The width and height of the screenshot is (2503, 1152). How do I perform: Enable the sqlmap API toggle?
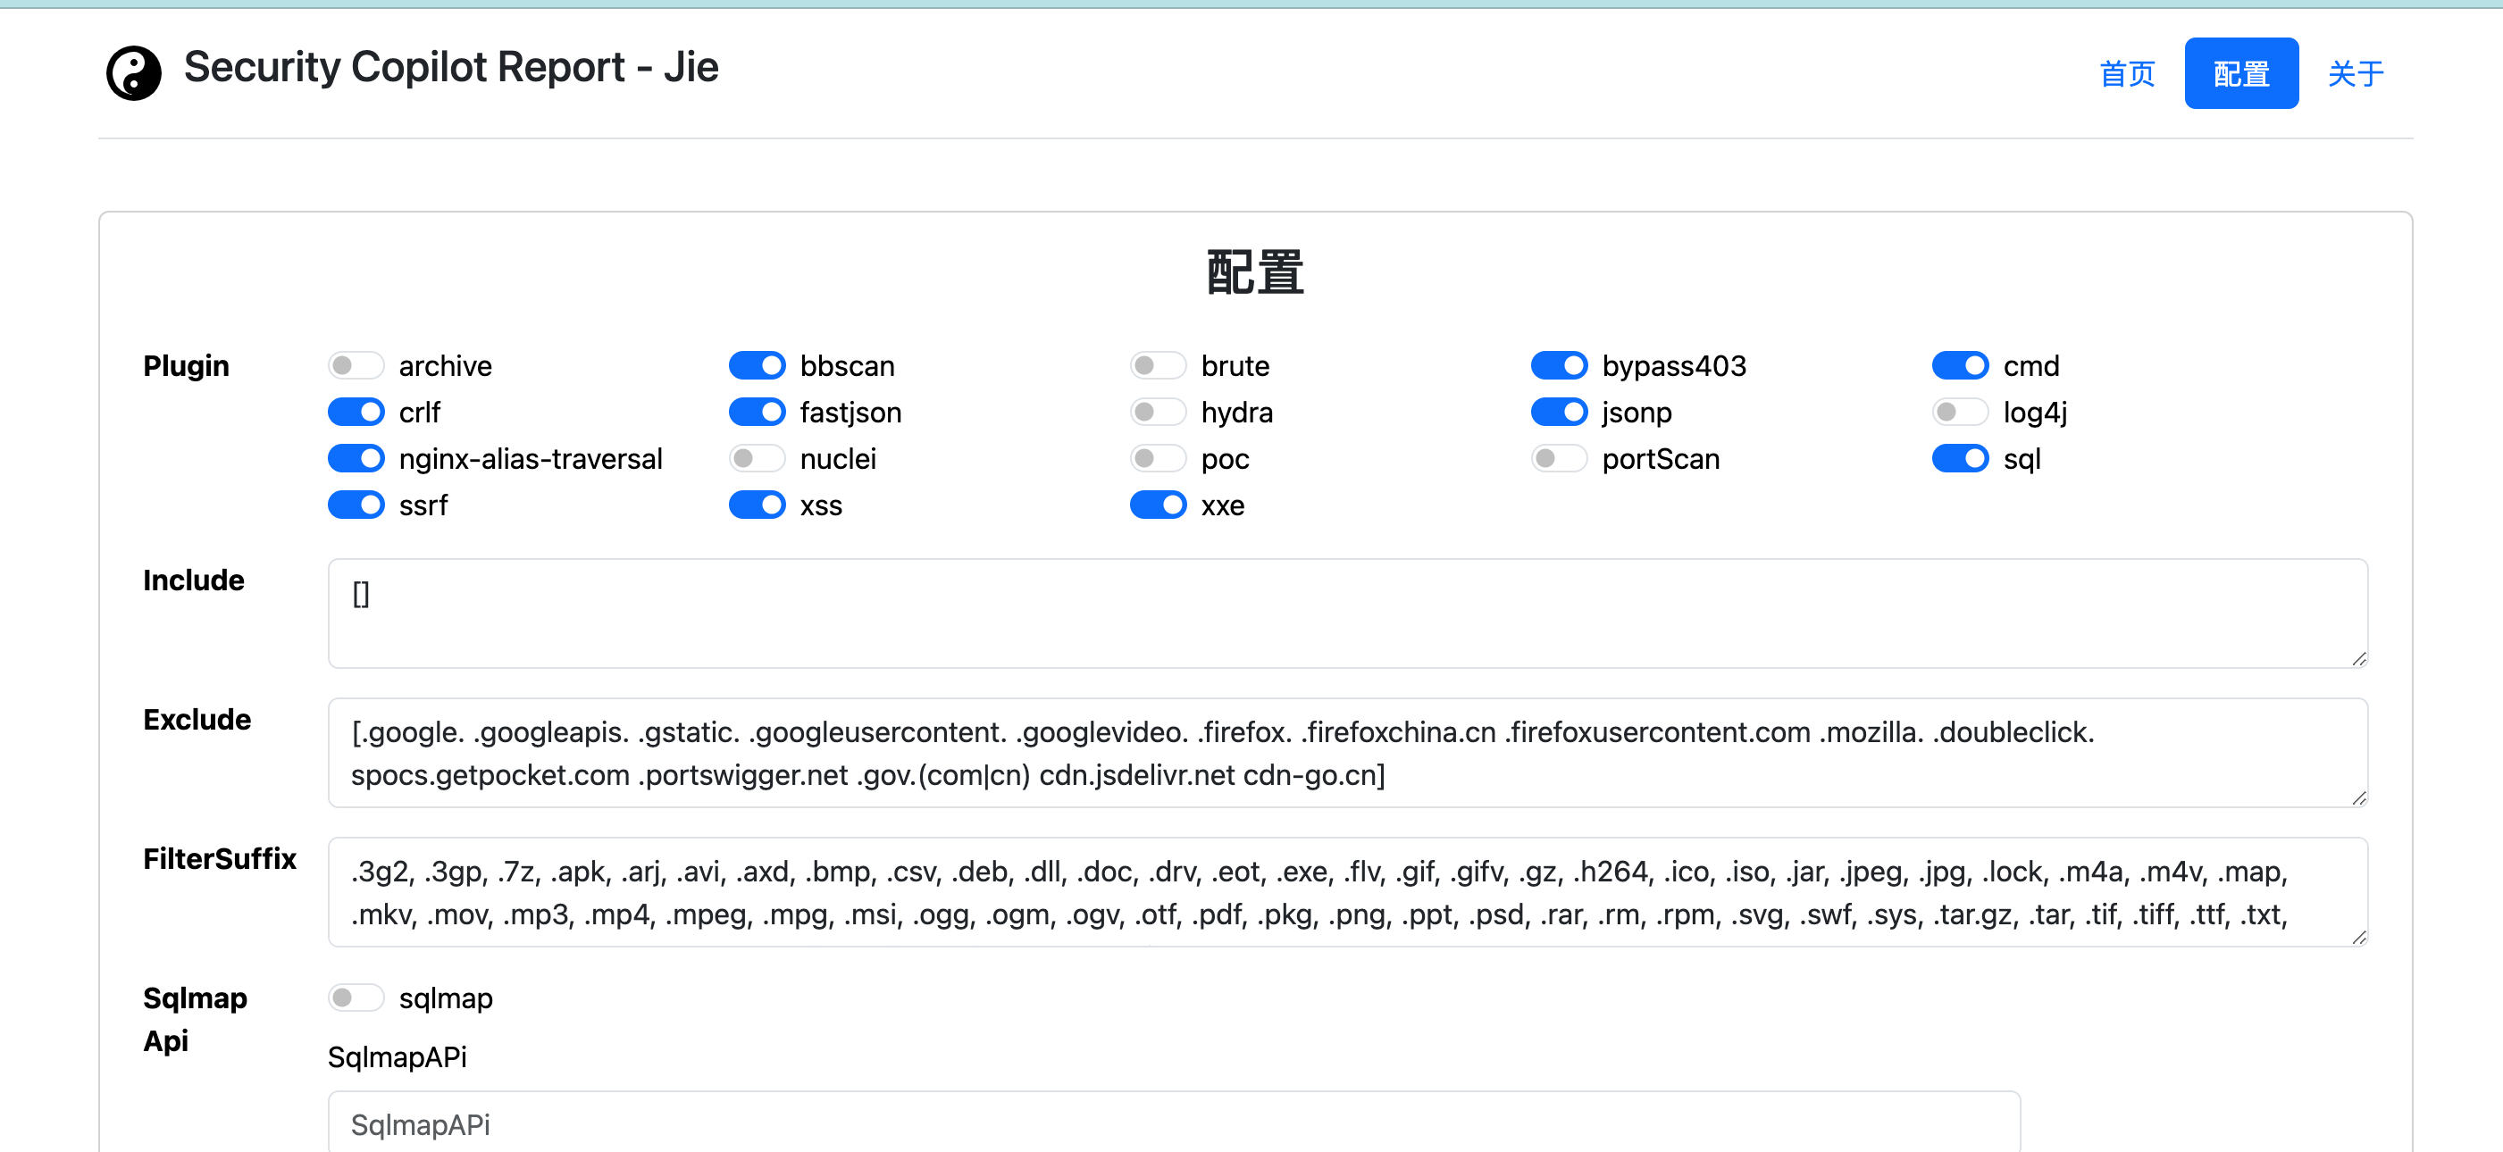(356, 998)
